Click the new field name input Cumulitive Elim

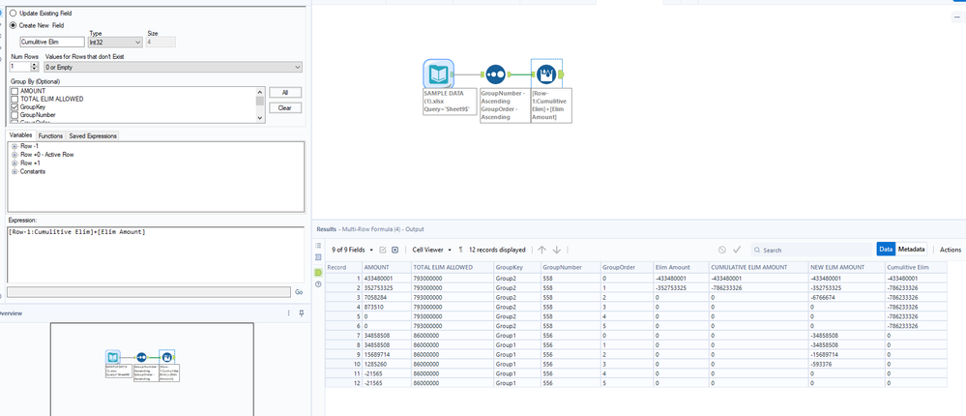(52, 42)
